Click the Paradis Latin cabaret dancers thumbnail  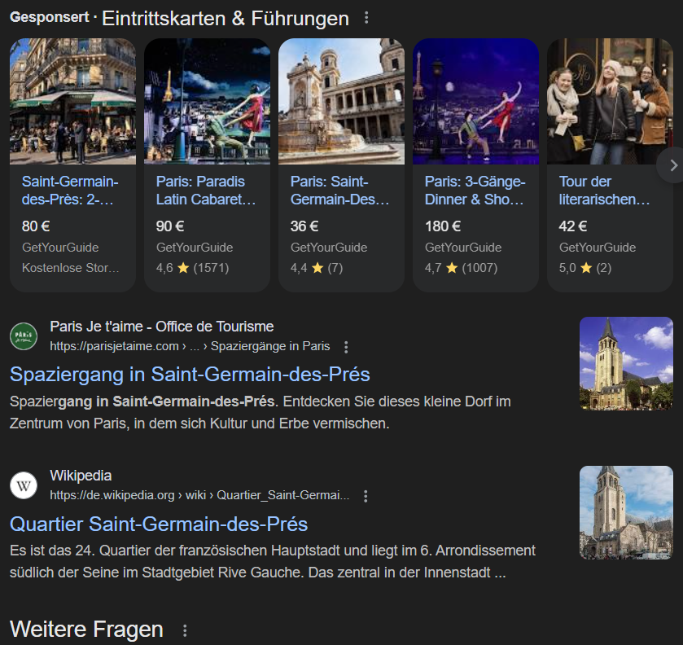pyautogui.click(x=207, y=101)
